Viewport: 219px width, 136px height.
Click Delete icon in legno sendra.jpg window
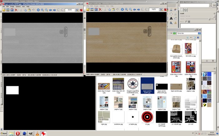[100, 9]
